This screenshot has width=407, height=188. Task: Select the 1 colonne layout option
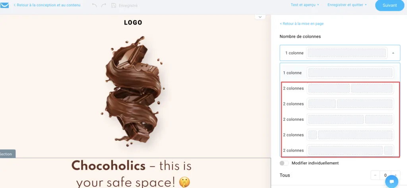(338, 73)
